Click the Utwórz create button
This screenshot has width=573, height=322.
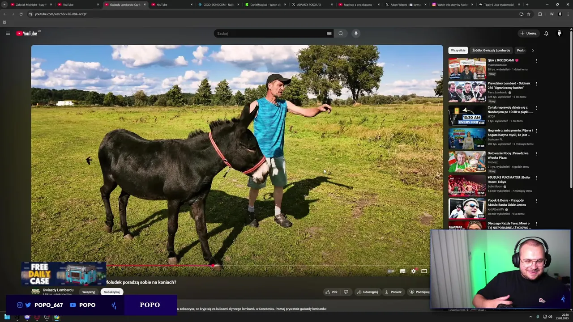[528, 33]
